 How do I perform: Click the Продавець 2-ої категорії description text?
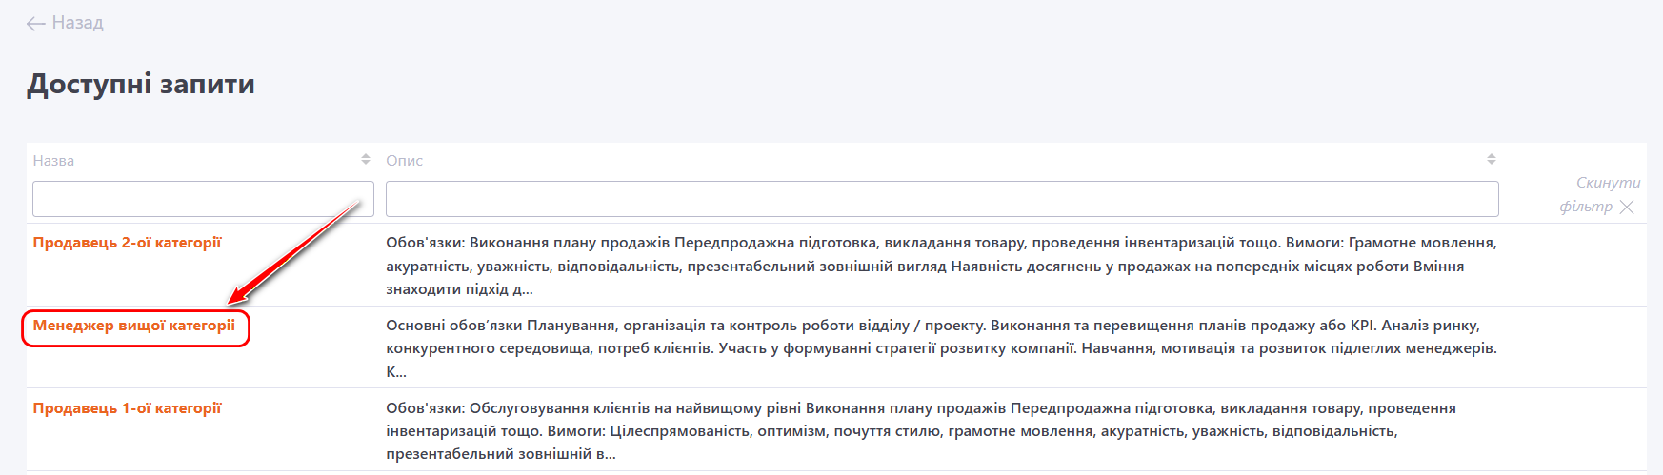tap(941, 266)
